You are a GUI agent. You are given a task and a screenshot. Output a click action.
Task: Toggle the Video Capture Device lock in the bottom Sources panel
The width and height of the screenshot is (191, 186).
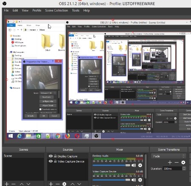(x=55, y=161)
